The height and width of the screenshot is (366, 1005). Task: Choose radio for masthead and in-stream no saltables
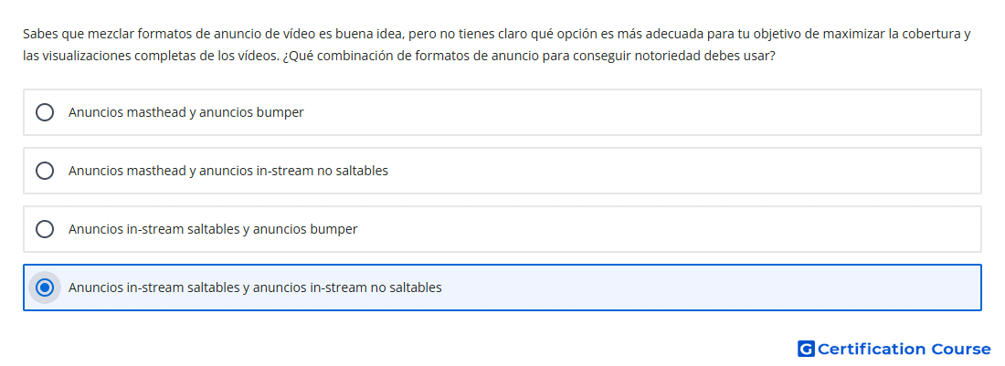pyautogui.click(x=45, y=171)
